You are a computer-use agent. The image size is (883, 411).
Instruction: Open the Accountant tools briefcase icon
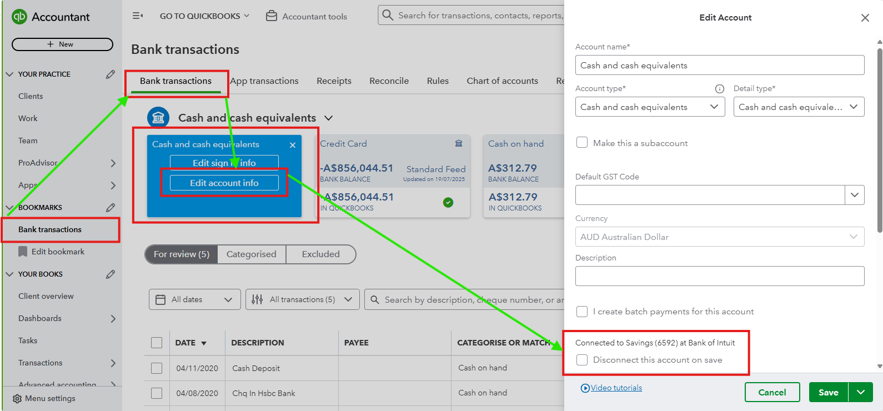tap(272, 16)
